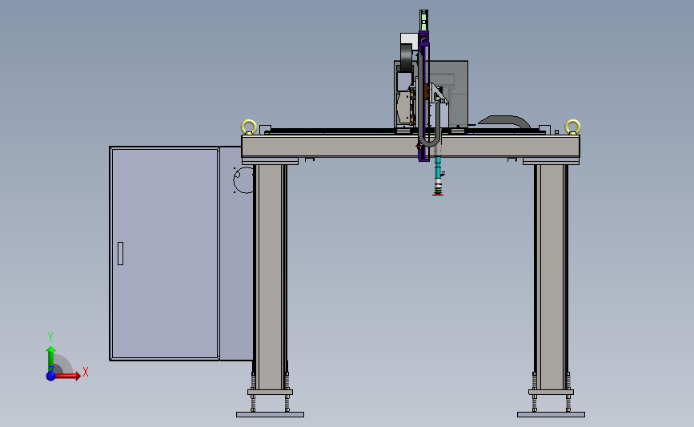Select the curved cable guide on beam top
The image size is (694, 427).
[504, 121]
